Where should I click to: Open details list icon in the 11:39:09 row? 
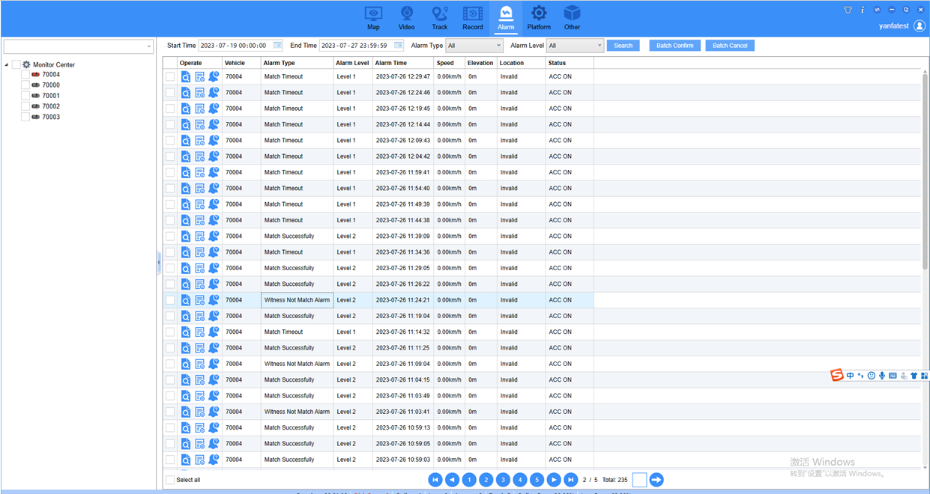200,237
